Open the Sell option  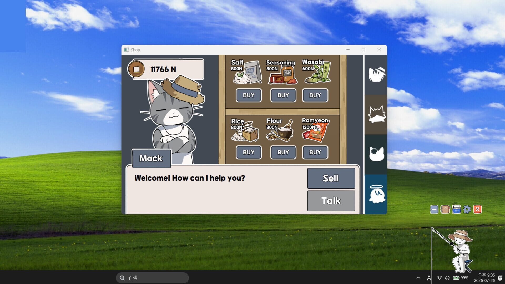[x=331, y=178]
